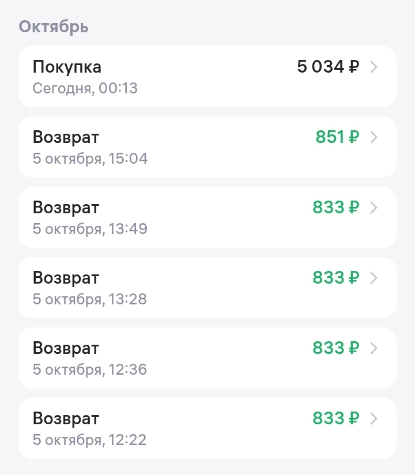Select the Возврат title dated 13:28

(66, 278)
